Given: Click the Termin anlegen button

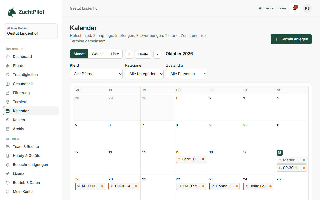Looking at the screenshot, I should point(291,39).
